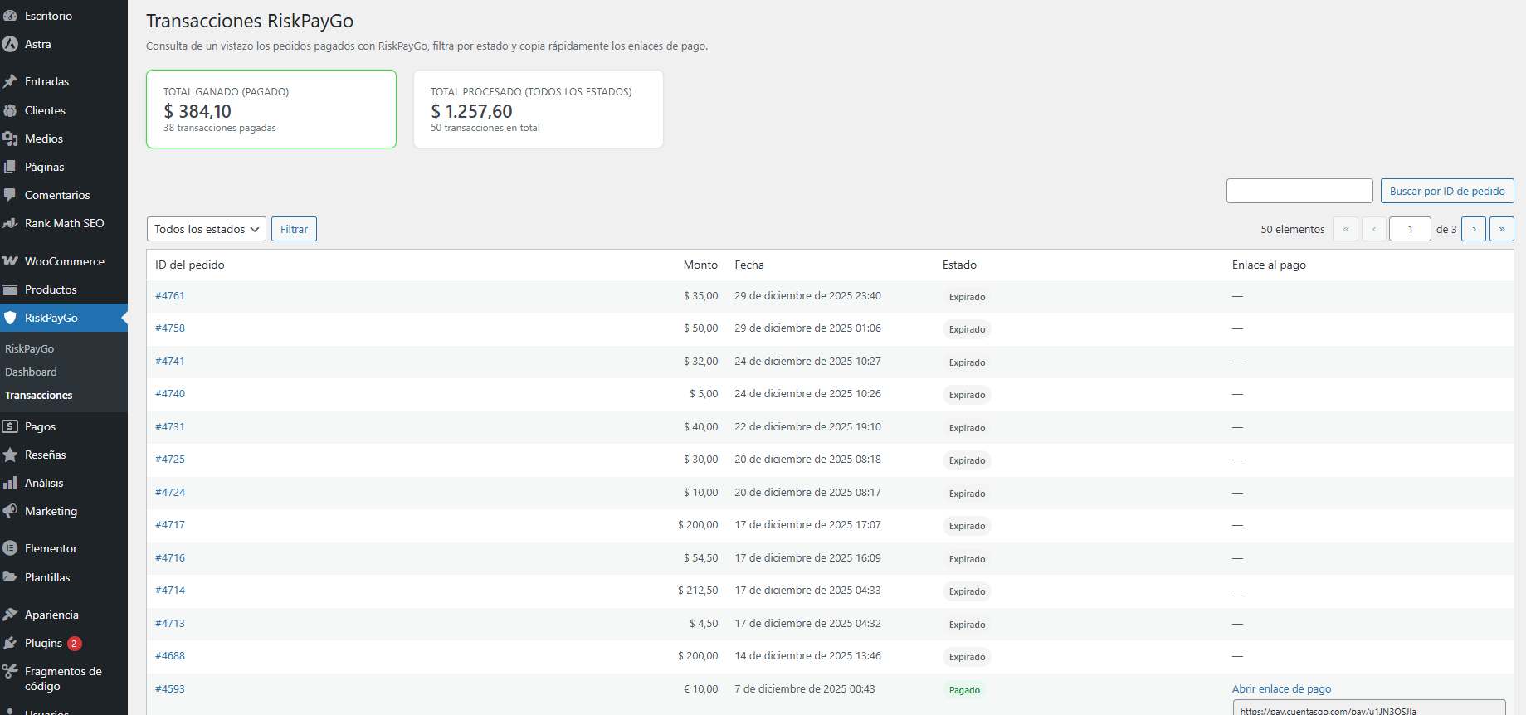Click the date 14 de diciembre de 2025 13:46
Screen dimensions: 1526x715
(x=807, y=656)
